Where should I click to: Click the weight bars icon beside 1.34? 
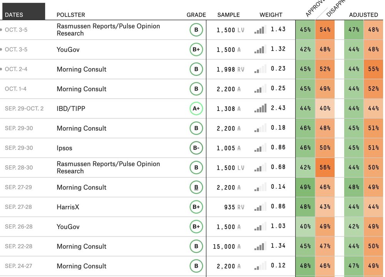tap(260, 246)
